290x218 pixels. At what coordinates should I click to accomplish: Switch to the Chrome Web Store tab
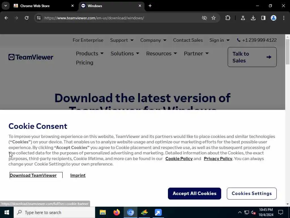44,6
